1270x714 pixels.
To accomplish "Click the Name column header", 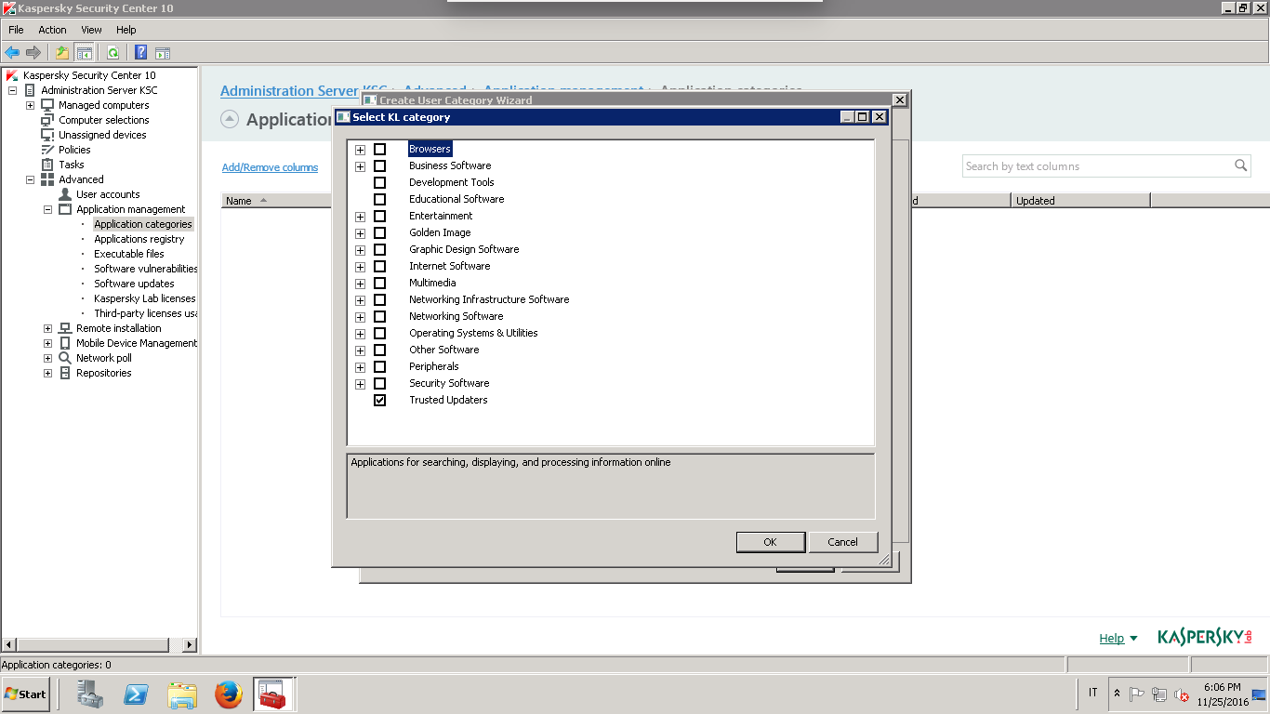I will pos(276,200).
